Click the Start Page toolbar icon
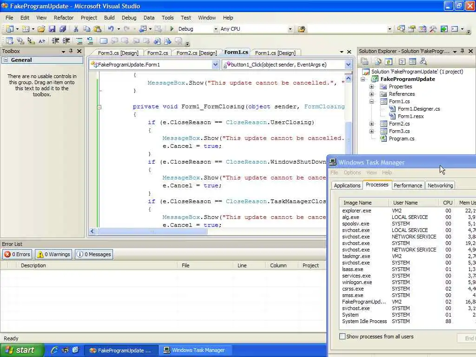Screen dimensions: 476x357 tap(444, 29)
